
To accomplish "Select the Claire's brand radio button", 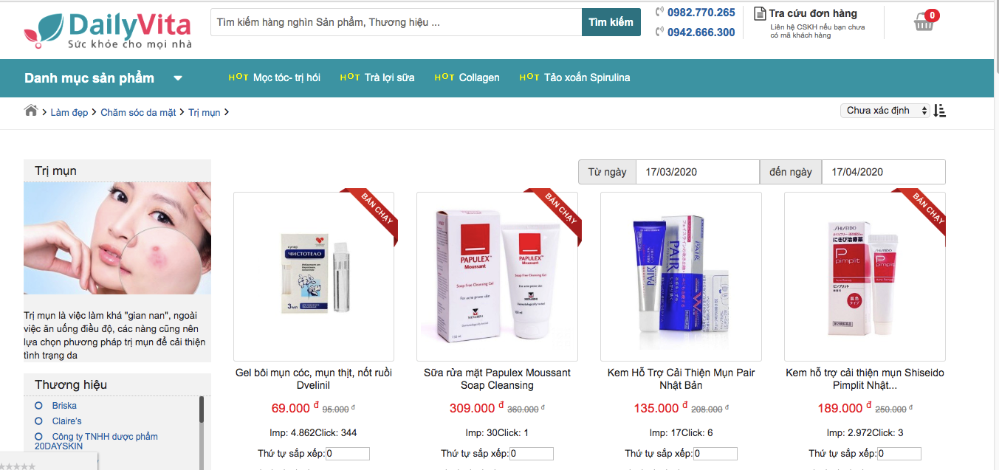I will click(38, 421).
